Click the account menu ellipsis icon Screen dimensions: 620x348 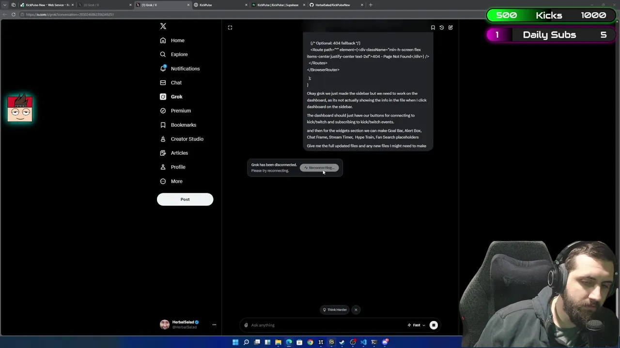pyautogui.click(x=214, y=325)
